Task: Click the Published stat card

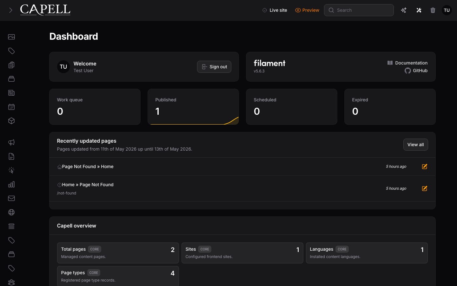Action: coord(193,107)
